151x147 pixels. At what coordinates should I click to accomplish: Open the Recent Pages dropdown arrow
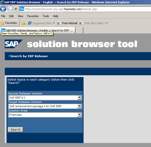pos(16,9)
